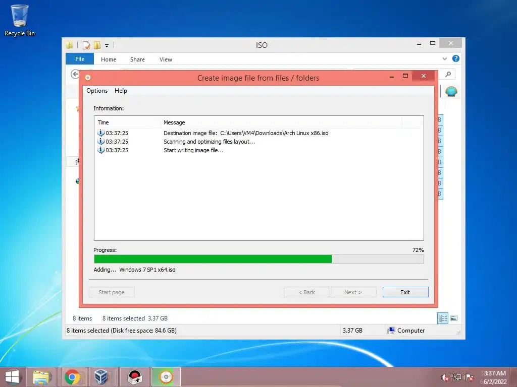Open the network tray icon
517x387 pixels.
[456, 377]
